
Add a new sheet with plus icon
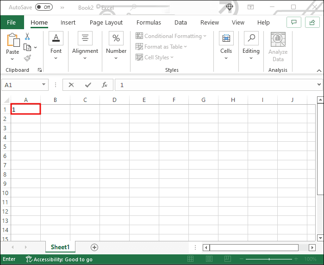point(94,247)
